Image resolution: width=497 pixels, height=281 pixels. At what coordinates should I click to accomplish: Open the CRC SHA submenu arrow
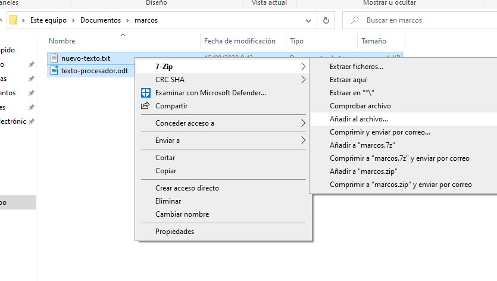point(303,80)
